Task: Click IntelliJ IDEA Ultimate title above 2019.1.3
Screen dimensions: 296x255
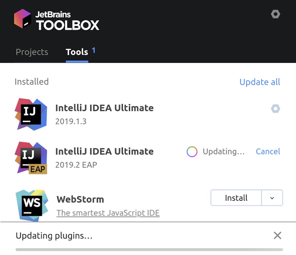Action: tap(104, 108)
